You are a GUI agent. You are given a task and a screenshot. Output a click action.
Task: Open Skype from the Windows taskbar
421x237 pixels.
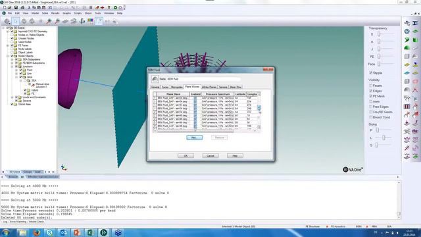point(50,232)
